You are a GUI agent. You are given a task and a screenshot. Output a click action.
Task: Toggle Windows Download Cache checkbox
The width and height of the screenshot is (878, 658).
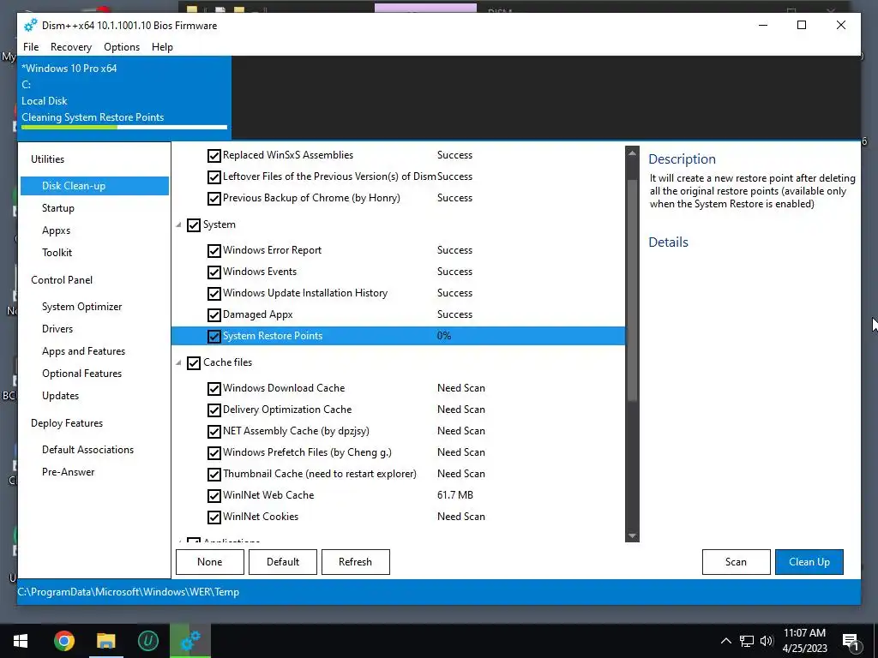[213, 389]
